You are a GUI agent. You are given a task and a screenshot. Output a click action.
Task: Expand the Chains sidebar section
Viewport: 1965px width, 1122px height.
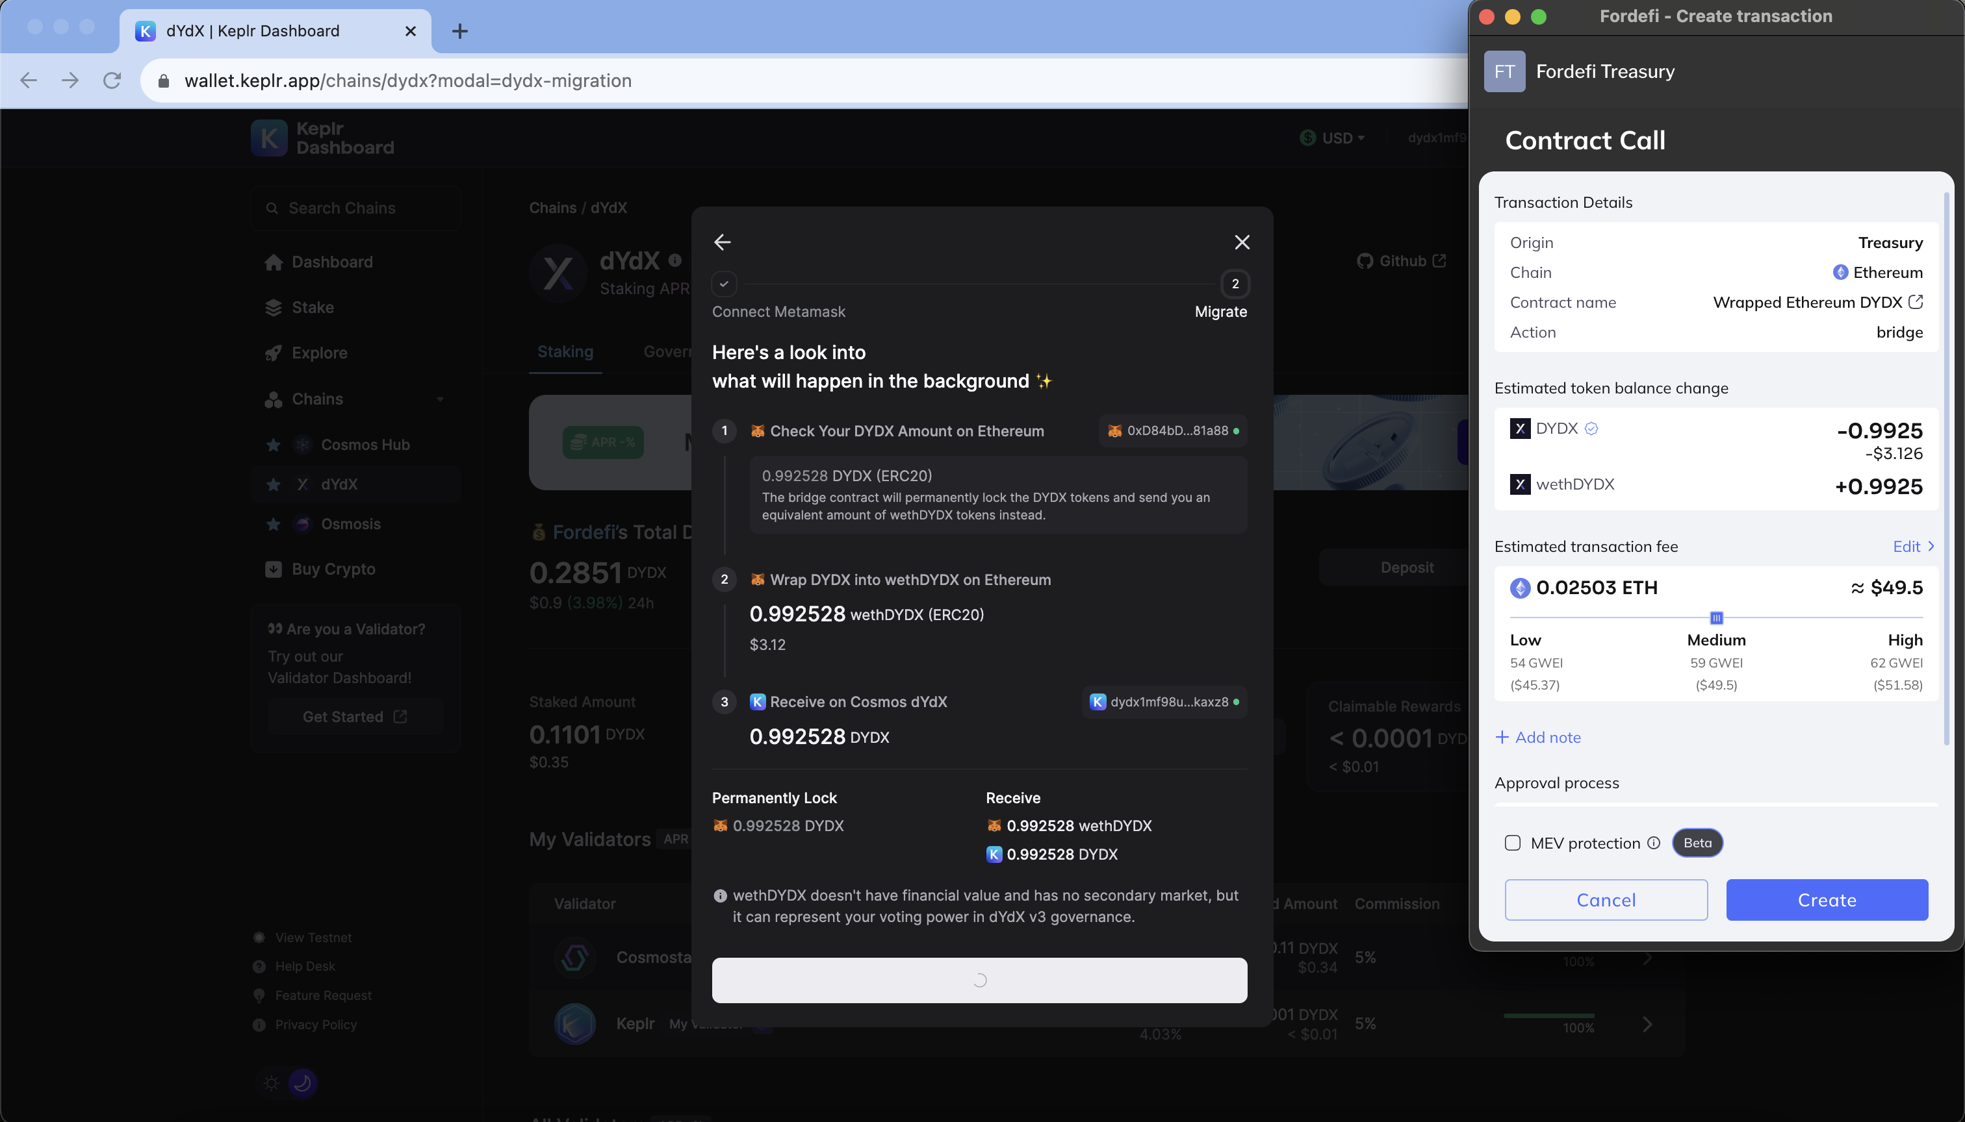441,400
